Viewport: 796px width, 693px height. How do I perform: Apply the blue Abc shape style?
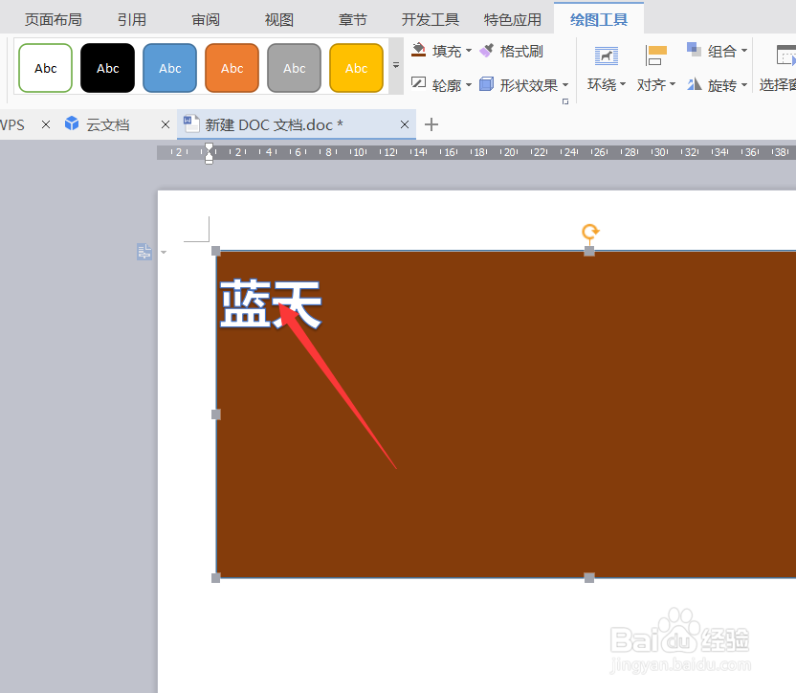(x=170, y=68)
